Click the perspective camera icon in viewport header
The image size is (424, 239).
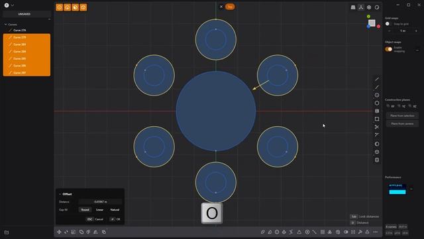pos(353,7)
